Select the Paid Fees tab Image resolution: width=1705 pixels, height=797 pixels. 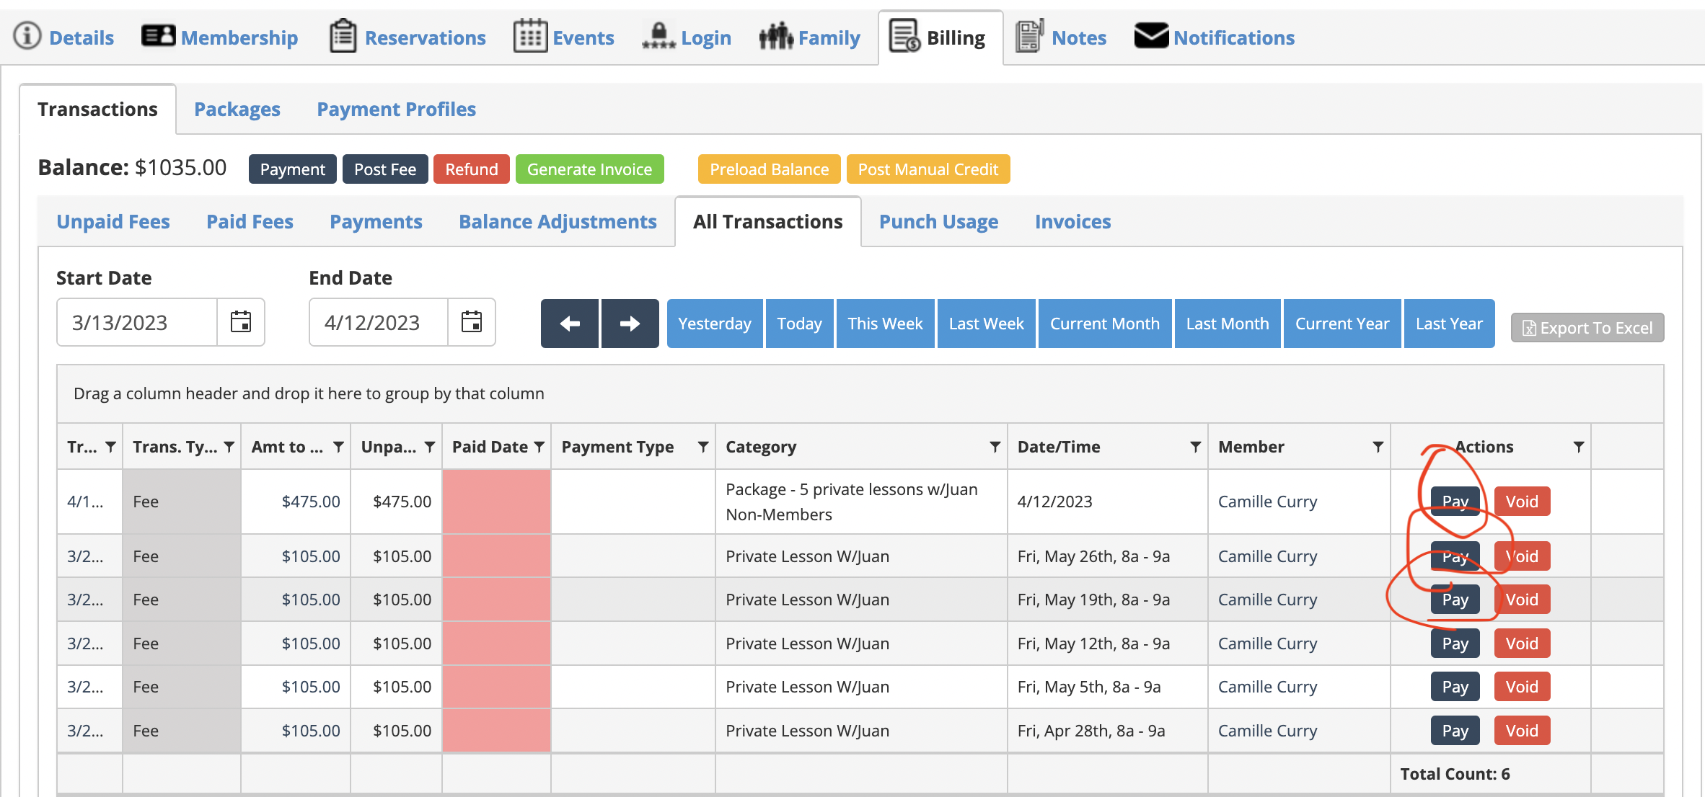(x=250, y=222)
